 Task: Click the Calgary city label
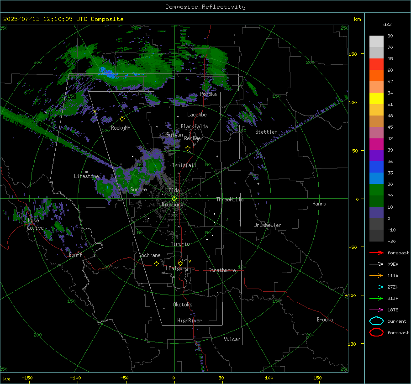[x=178, y=268]
